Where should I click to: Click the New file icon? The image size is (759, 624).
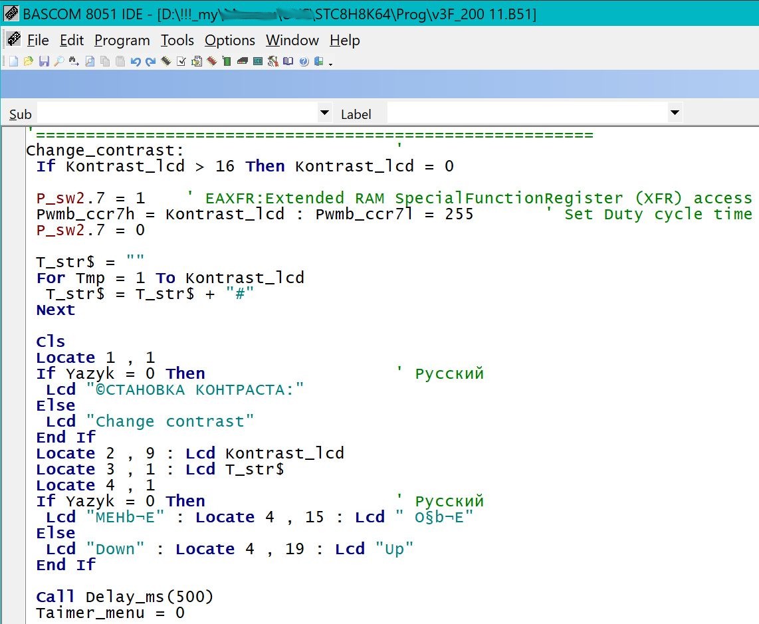click(x=13, y=62)
